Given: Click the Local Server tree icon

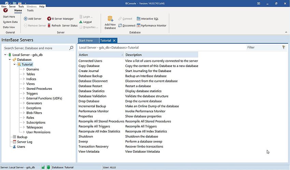Looking at the screenshot, I should point(10,55).
